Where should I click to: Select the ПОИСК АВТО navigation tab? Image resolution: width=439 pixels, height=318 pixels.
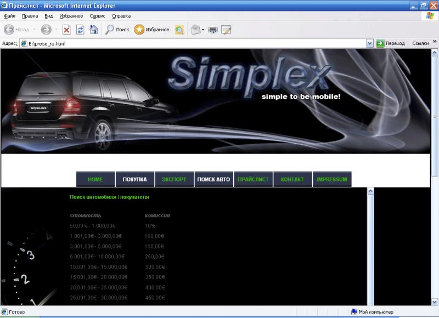tap(213, 179)
